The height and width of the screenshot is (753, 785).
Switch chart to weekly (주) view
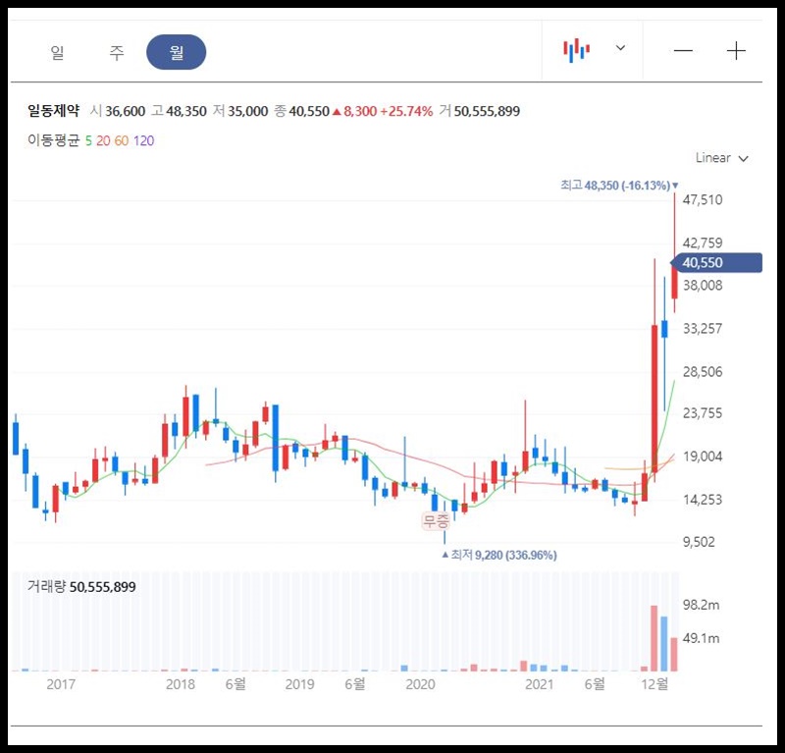117,52
